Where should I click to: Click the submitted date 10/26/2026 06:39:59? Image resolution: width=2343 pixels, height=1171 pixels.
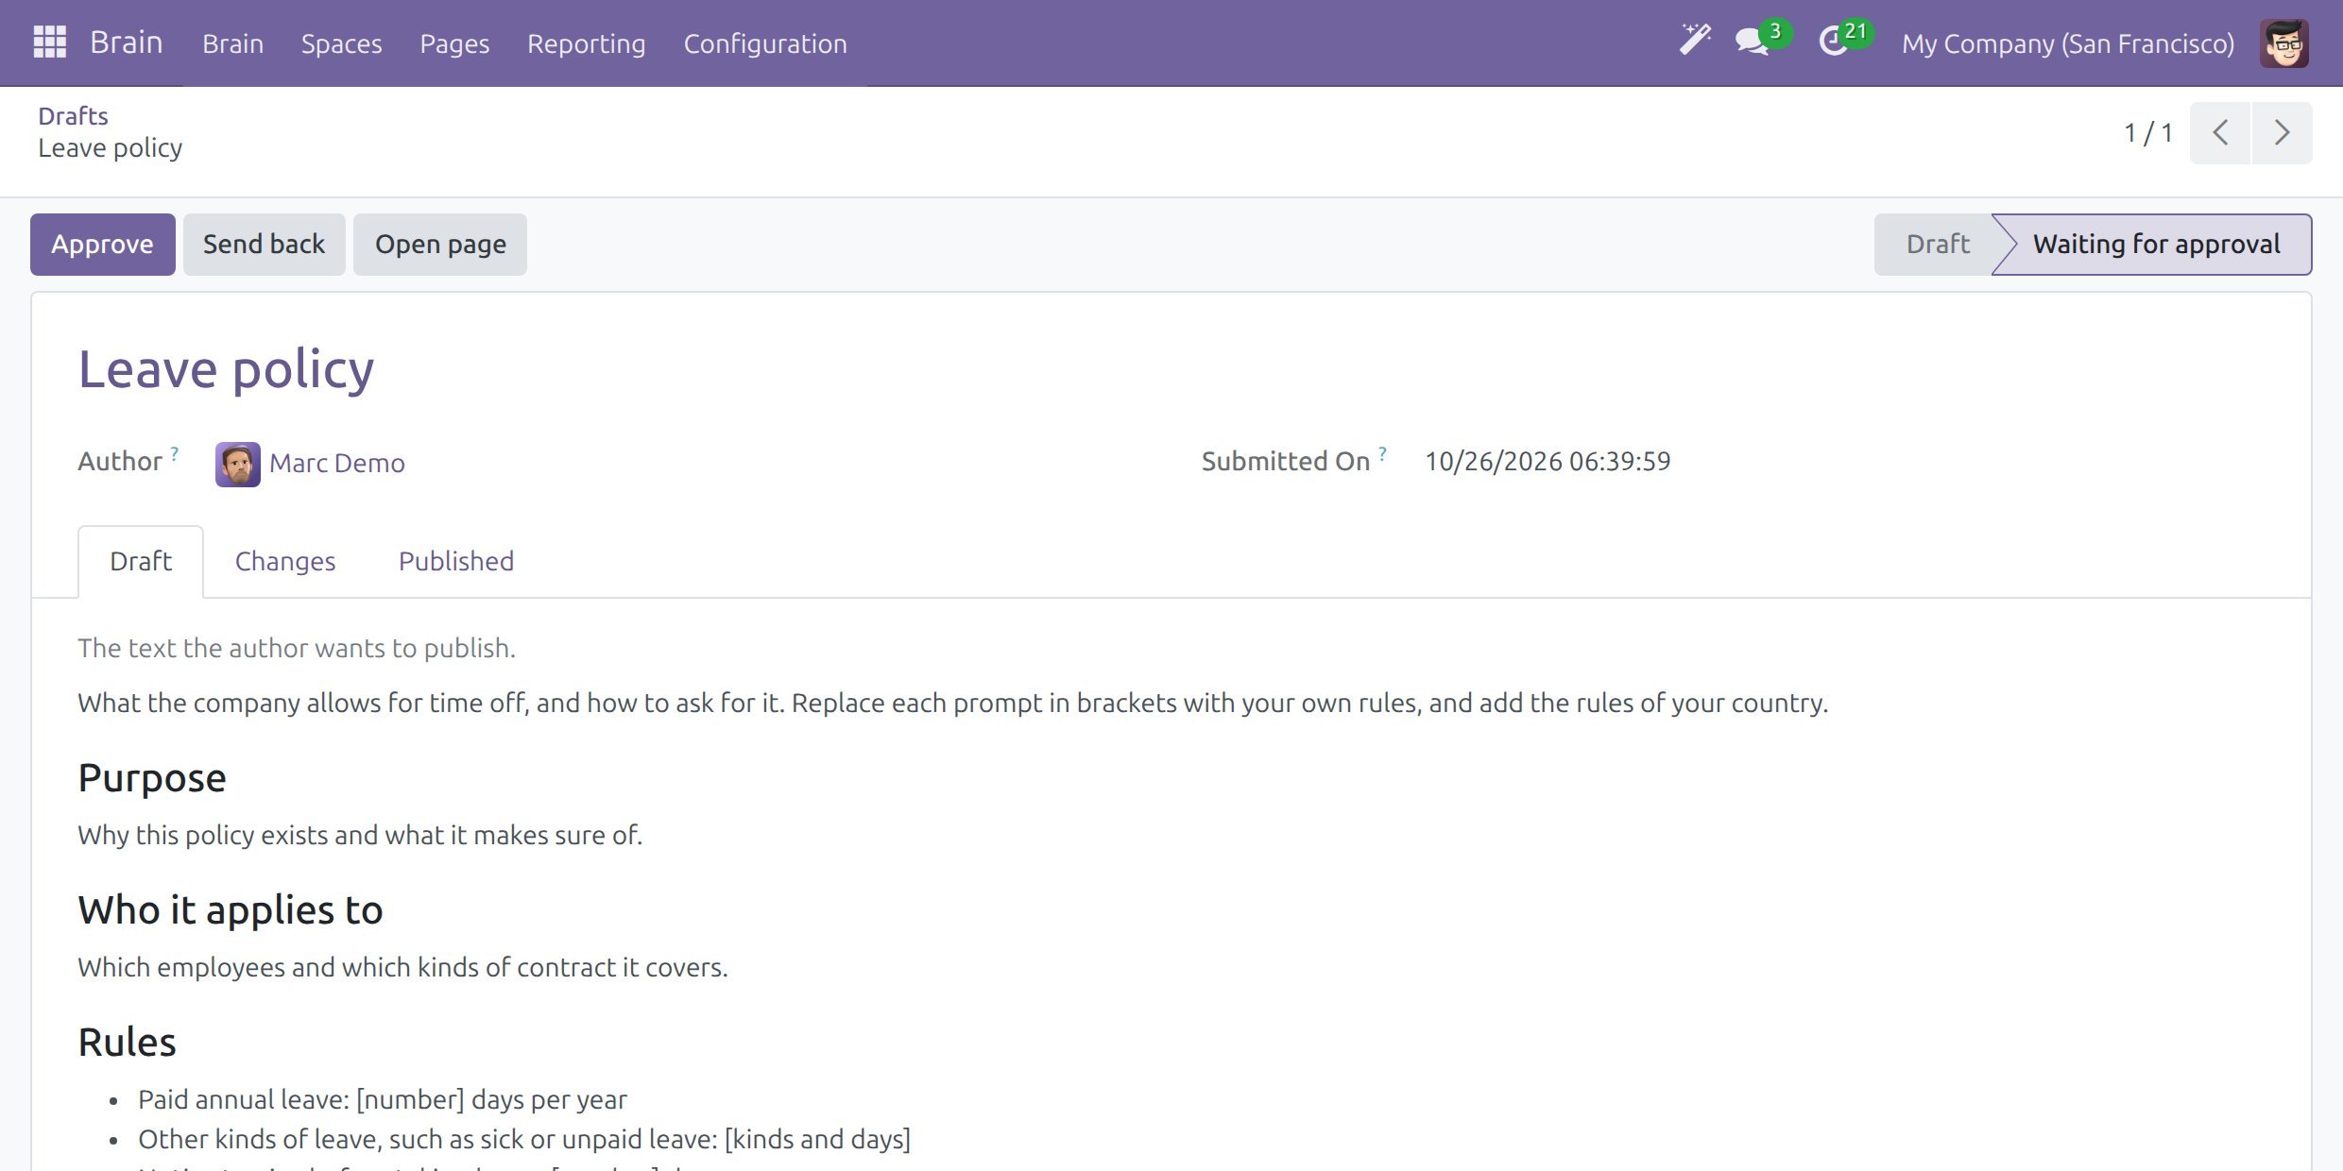[x=1548, y=461]
